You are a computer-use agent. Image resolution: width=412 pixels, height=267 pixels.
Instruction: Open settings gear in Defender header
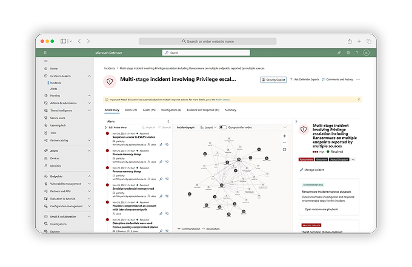pyautogui.click(x=348, y=53)
